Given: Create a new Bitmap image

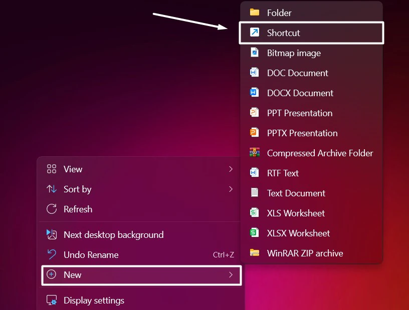Looking at the screenshot, I should [x=311, y=53].
